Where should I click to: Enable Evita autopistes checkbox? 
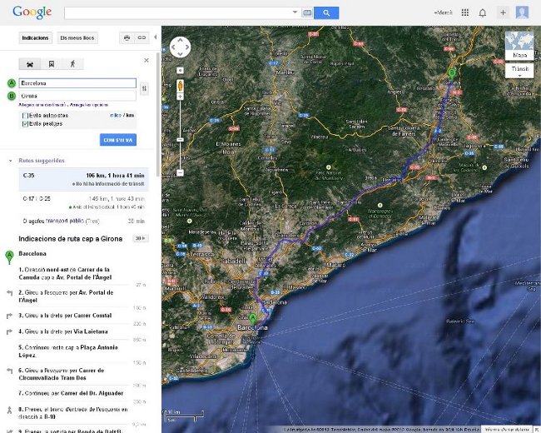click(25, 116)
